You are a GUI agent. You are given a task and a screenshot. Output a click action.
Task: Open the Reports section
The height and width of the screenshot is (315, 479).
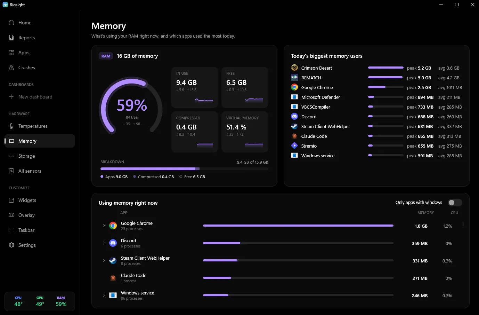[40, 38]
